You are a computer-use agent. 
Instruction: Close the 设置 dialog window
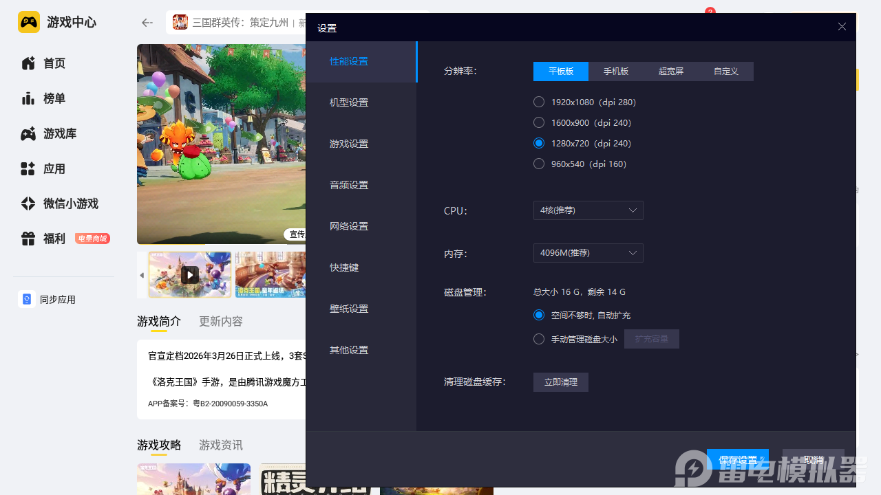click(842, 27)
